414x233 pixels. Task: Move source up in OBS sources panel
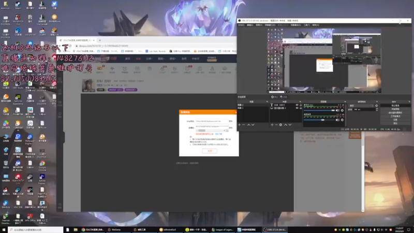point(286,125)
